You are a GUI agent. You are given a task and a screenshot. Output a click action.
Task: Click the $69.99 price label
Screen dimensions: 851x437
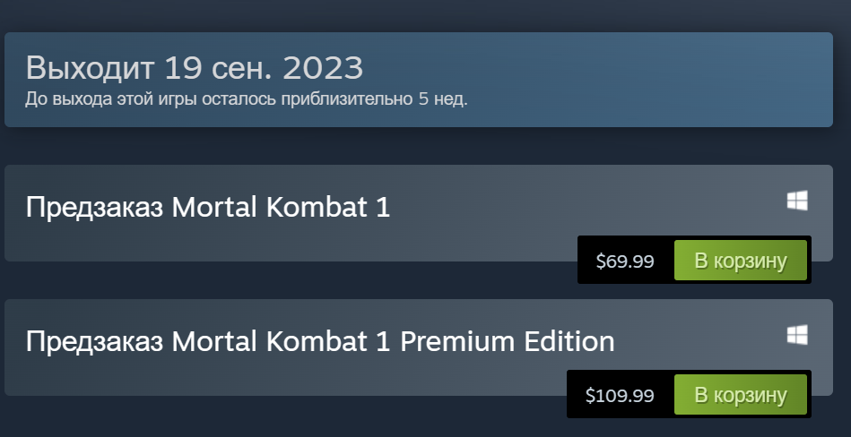click(x=625, y=261)
